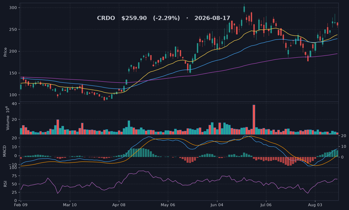Click the Jul 06 date tick
The image size is (349, 210).
(266, 205)
